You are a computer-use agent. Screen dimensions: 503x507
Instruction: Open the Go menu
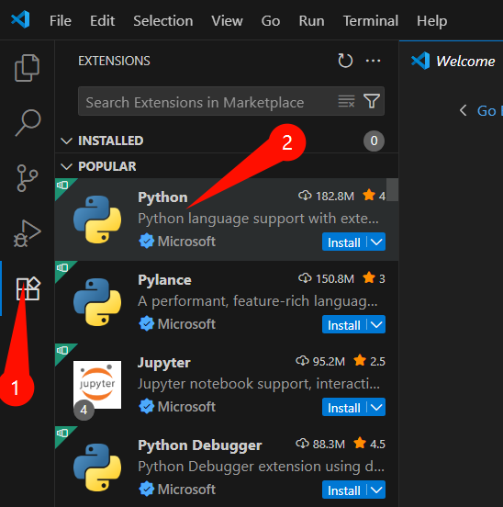pos(271,21)
